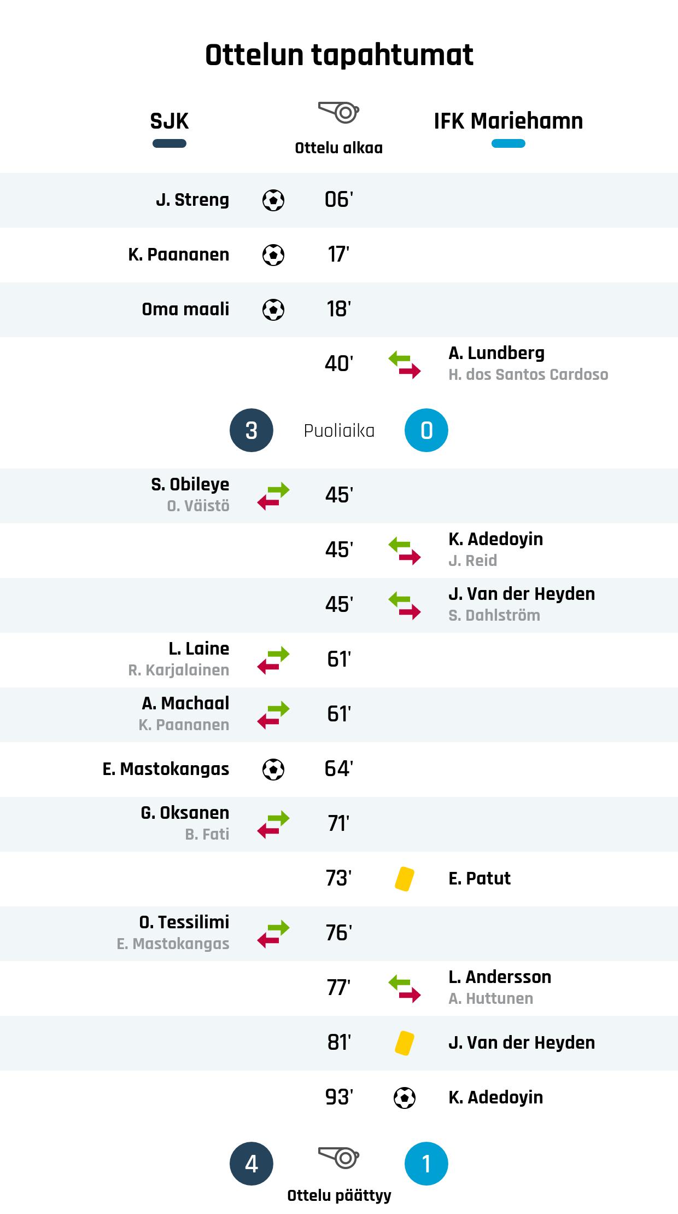Viewport: 678px width, 1214px height.
Task: Click the goal ball icon next to J. Streng
Action: 273,200
